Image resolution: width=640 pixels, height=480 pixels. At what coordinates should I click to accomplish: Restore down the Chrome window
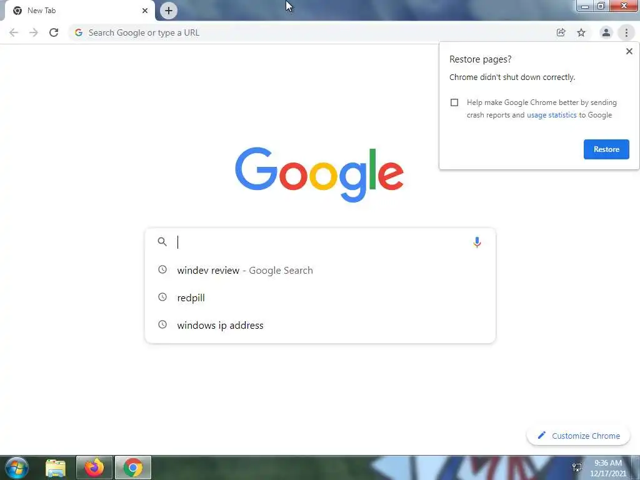click(601, 6)
